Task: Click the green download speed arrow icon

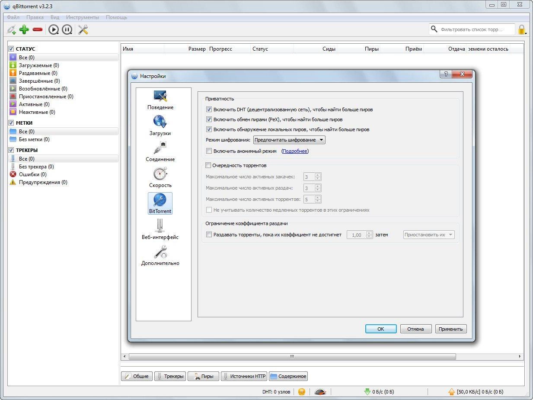Action: 367,392
